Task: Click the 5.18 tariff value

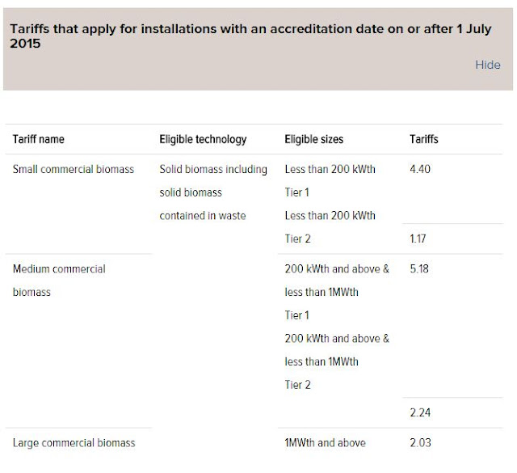Action: pyautogui.click(x=419, y=268)
